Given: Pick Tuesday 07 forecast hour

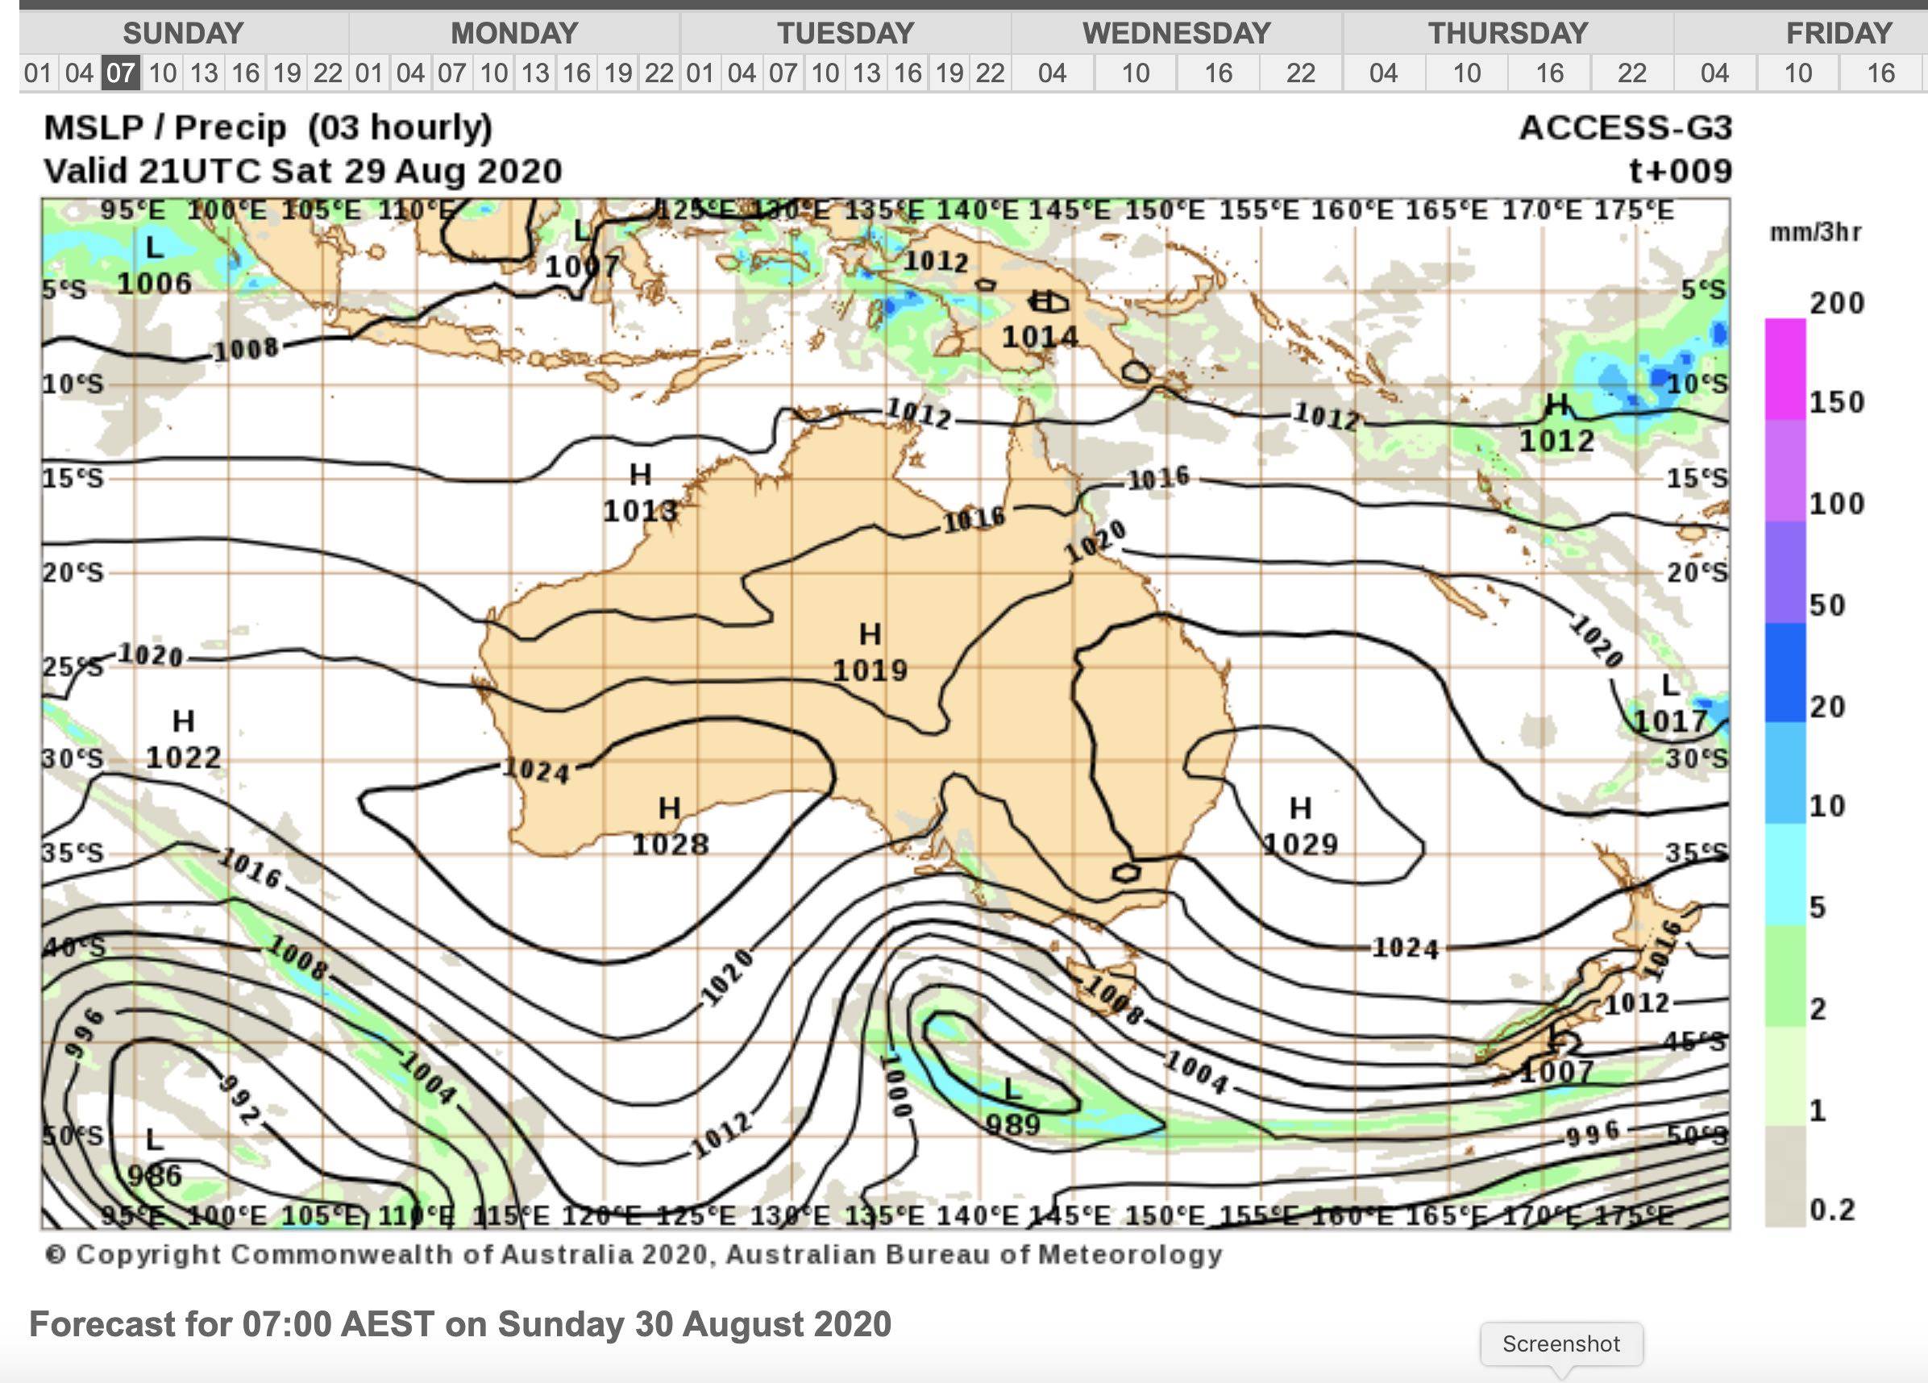Looking at the screenshot, I should (783, 73).
